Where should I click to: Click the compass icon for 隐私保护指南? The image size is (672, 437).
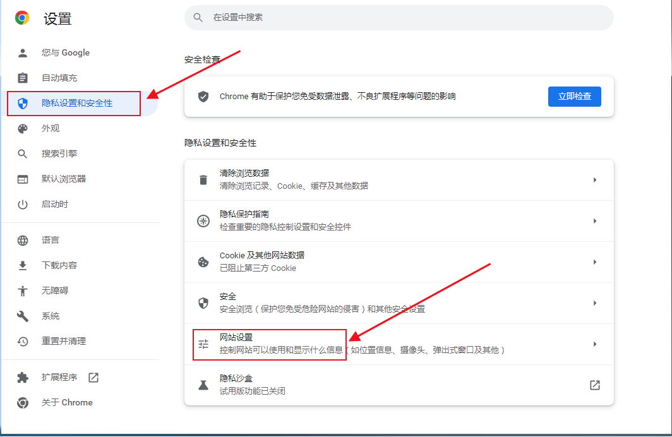click(x=203, y=221)
